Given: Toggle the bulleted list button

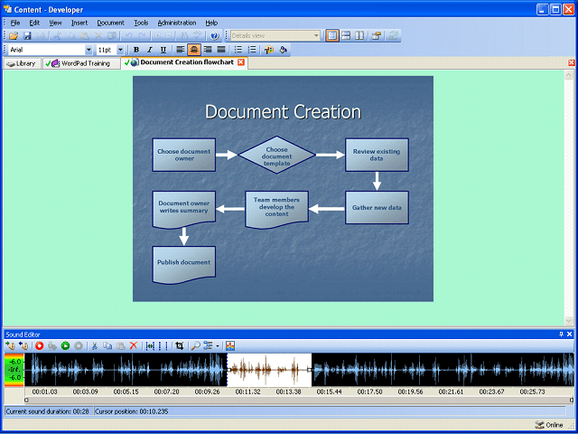Looking at the screenshot, I should 238,50.
